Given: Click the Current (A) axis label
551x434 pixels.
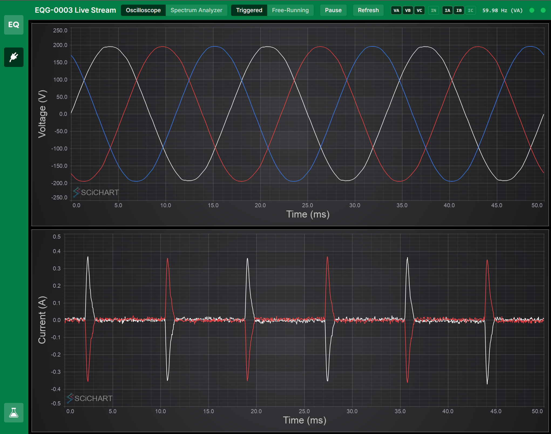Looking at the screenshot, I should (42, 320).
